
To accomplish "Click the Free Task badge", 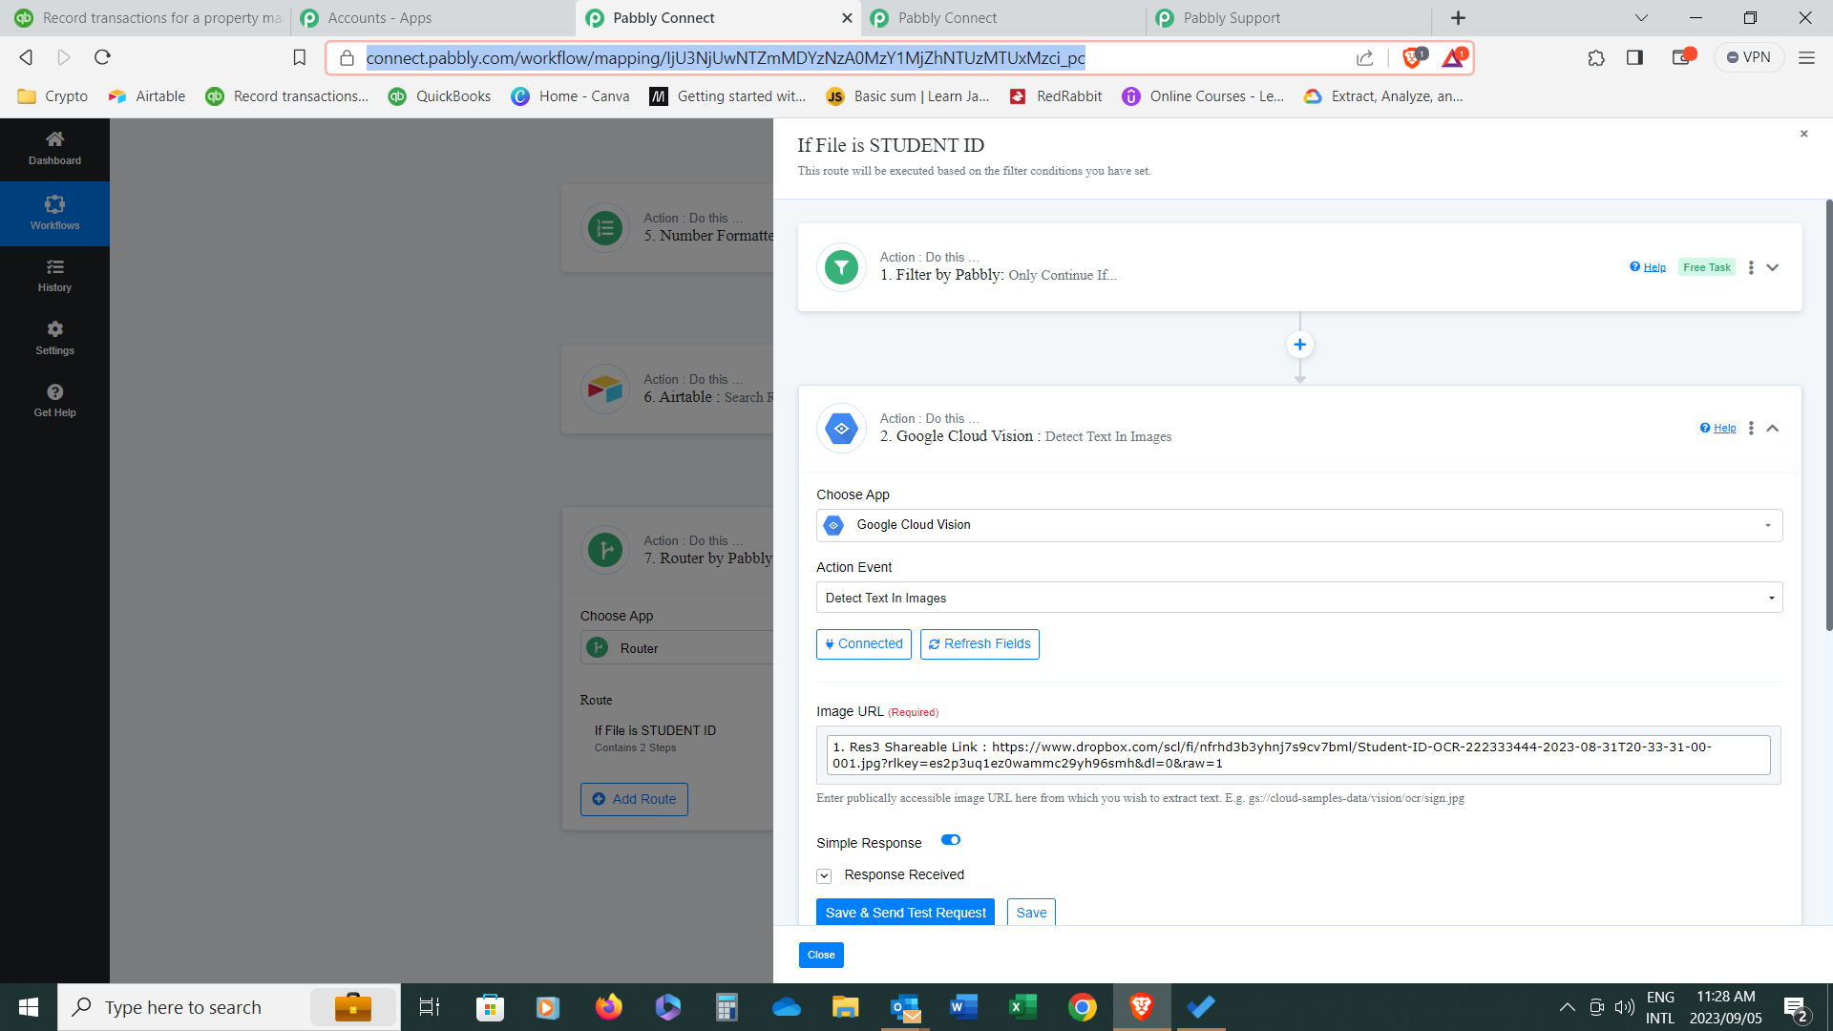I will pos(1707,267).
